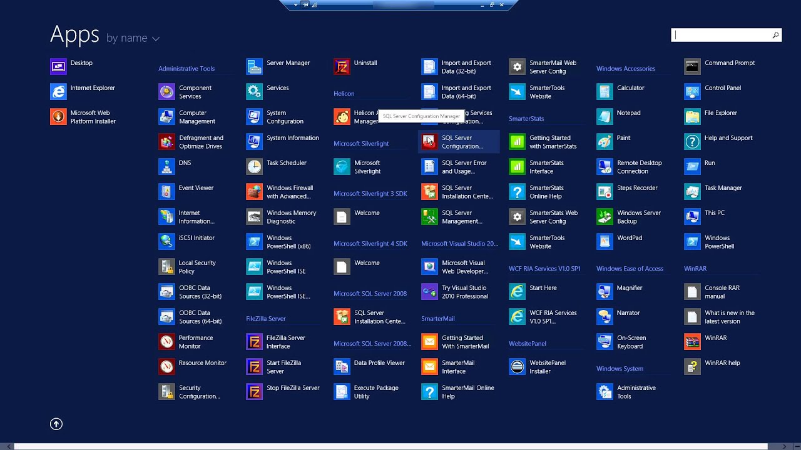Launch Performance Monitor

(186, 342)
